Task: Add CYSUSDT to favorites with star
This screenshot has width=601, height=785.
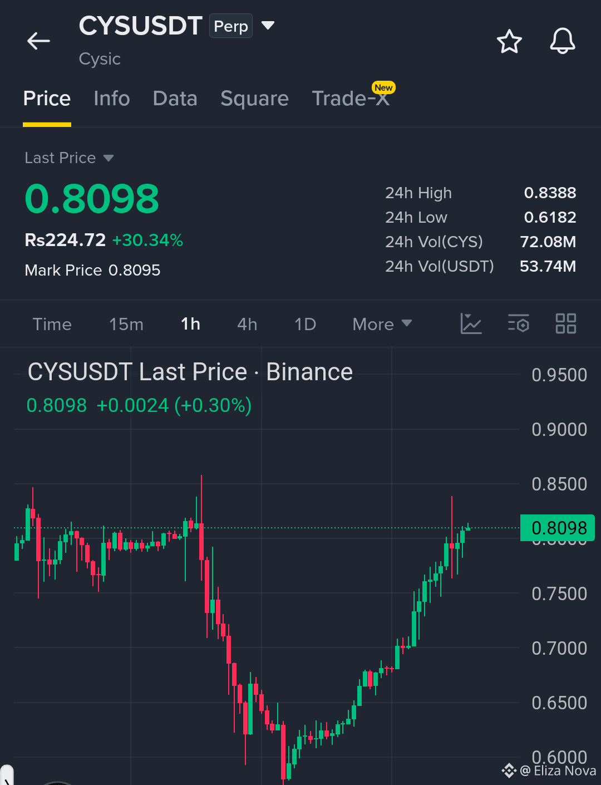Action: coord(509,42)
